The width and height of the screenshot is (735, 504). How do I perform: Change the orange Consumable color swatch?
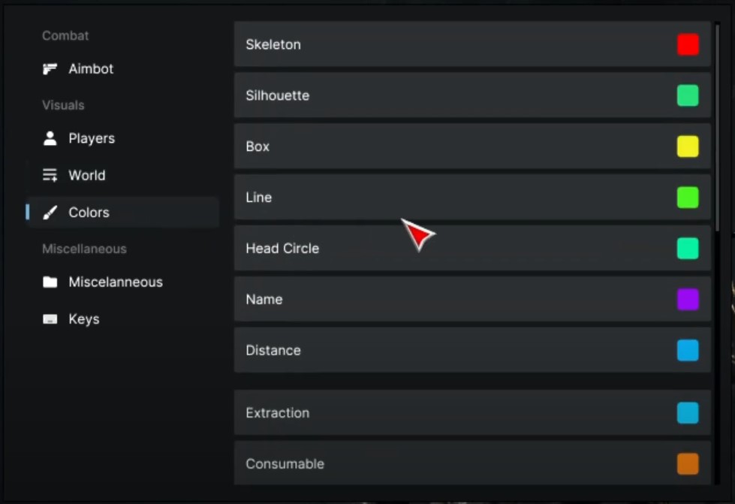[x=688, y=464]
